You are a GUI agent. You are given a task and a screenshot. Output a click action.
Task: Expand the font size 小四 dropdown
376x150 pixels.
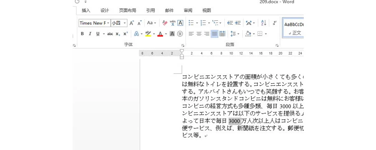point(124,23)
